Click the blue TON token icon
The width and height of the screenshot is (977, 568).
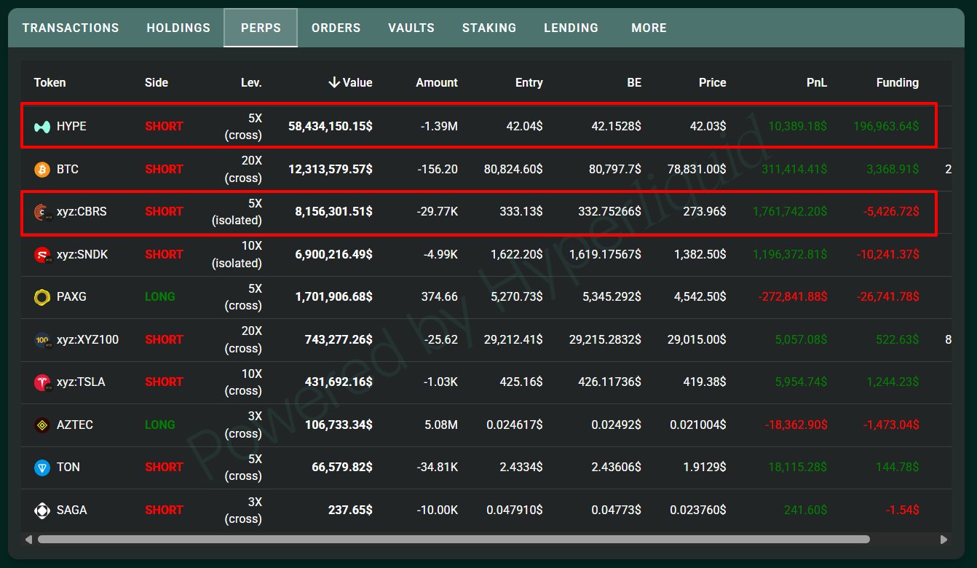coord(42,468)
